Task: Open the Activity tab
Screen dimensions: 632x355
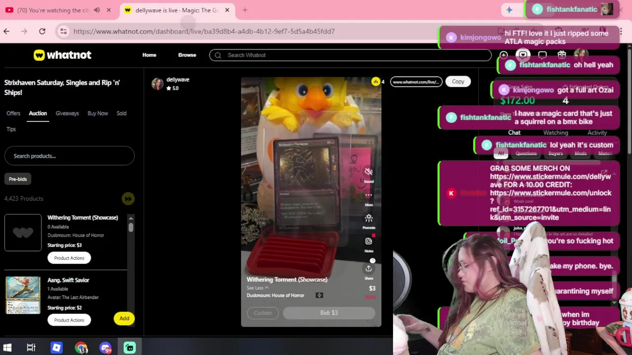Action: pos(597,133)
